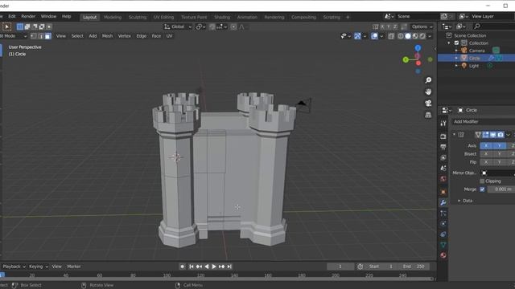Open Object Data mesh properties tab
The height and width of the screenshot is (289, 515).
[443, 245]
